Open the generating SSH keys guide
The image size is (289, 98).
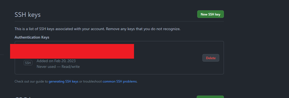click(63, 81)
